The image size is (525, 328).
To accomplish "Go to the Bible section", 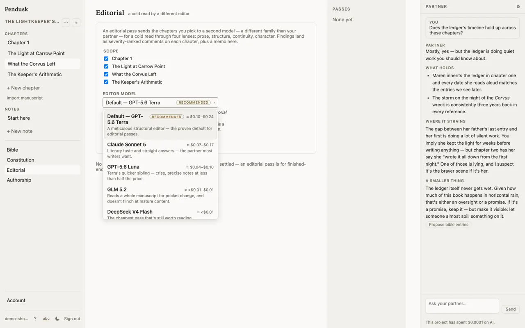I will (43, 150).
